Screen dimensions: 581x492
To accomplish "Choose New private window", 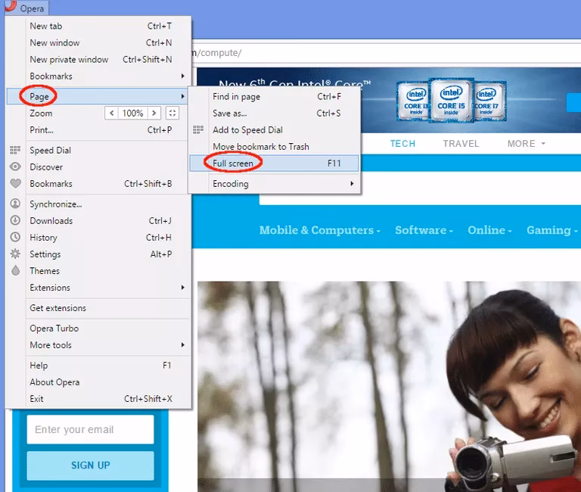I will [99, 59].
